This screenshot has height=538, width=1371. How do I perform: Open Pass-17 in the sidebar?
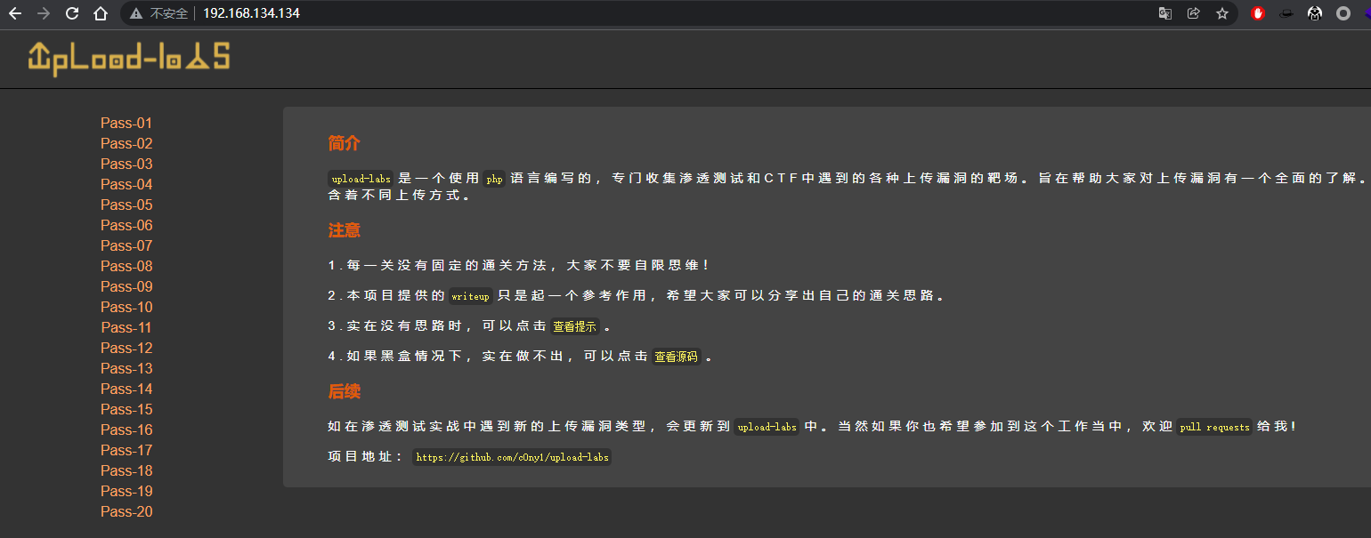[126, 450]
